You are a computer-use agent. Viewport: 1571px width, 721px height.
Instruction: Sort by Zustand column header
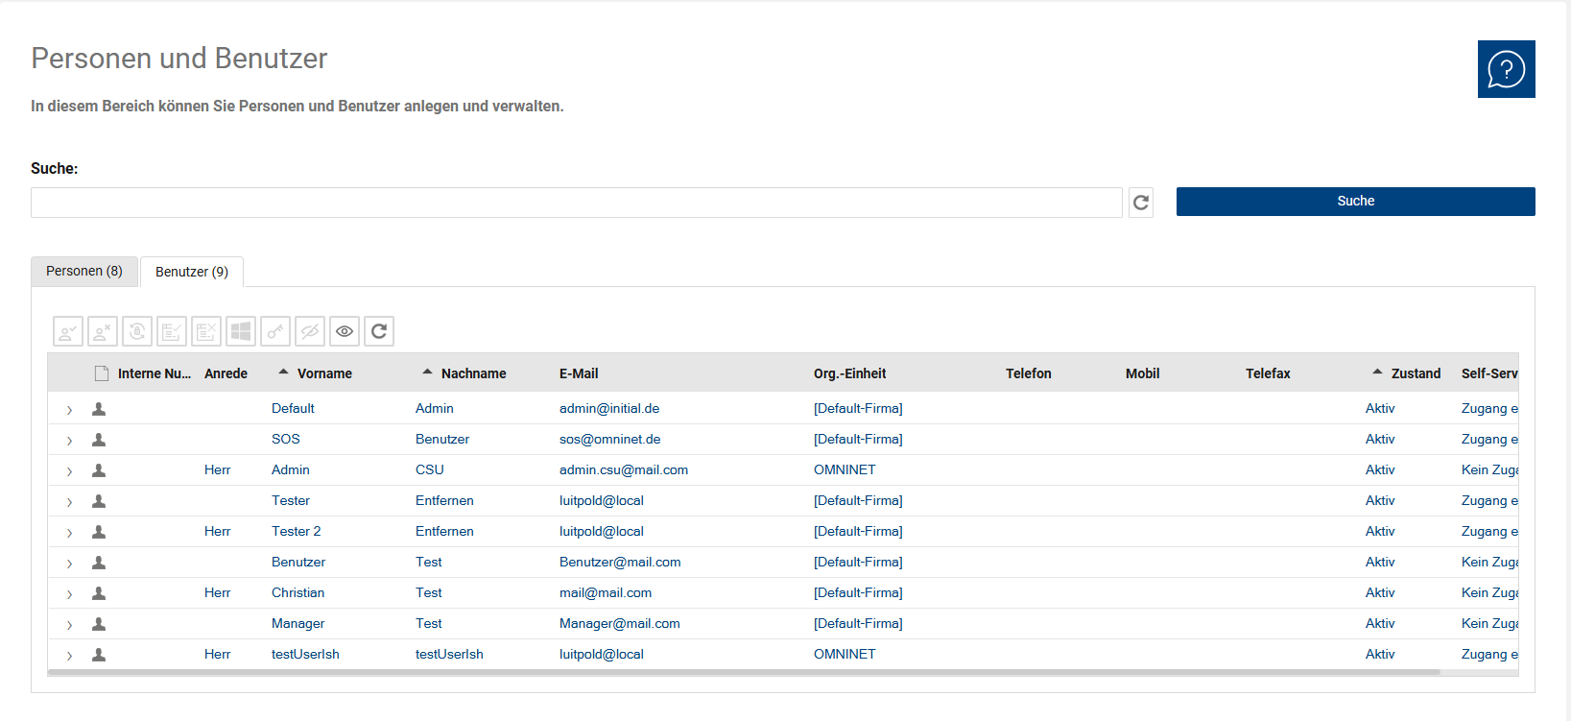coord(1416,373)
